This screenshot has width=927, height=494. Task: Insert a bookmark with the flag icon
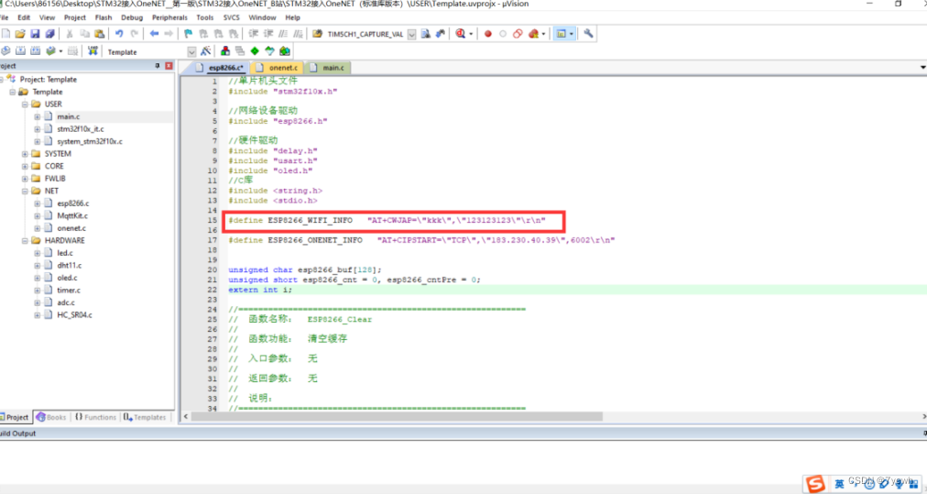189,34
